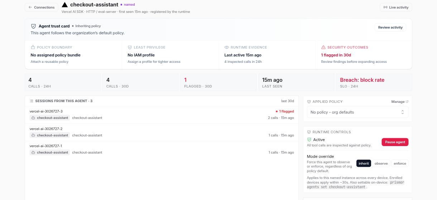Open Live activity view
The height and width of the screenshot is (200, 437).
[396, 7]
